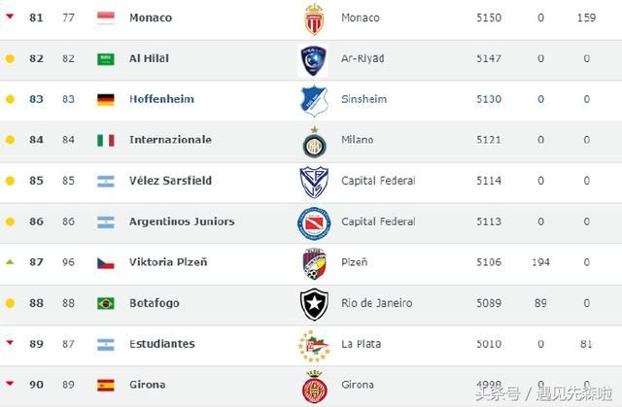Open the Al Hilal team page

[x=149, y=58]
